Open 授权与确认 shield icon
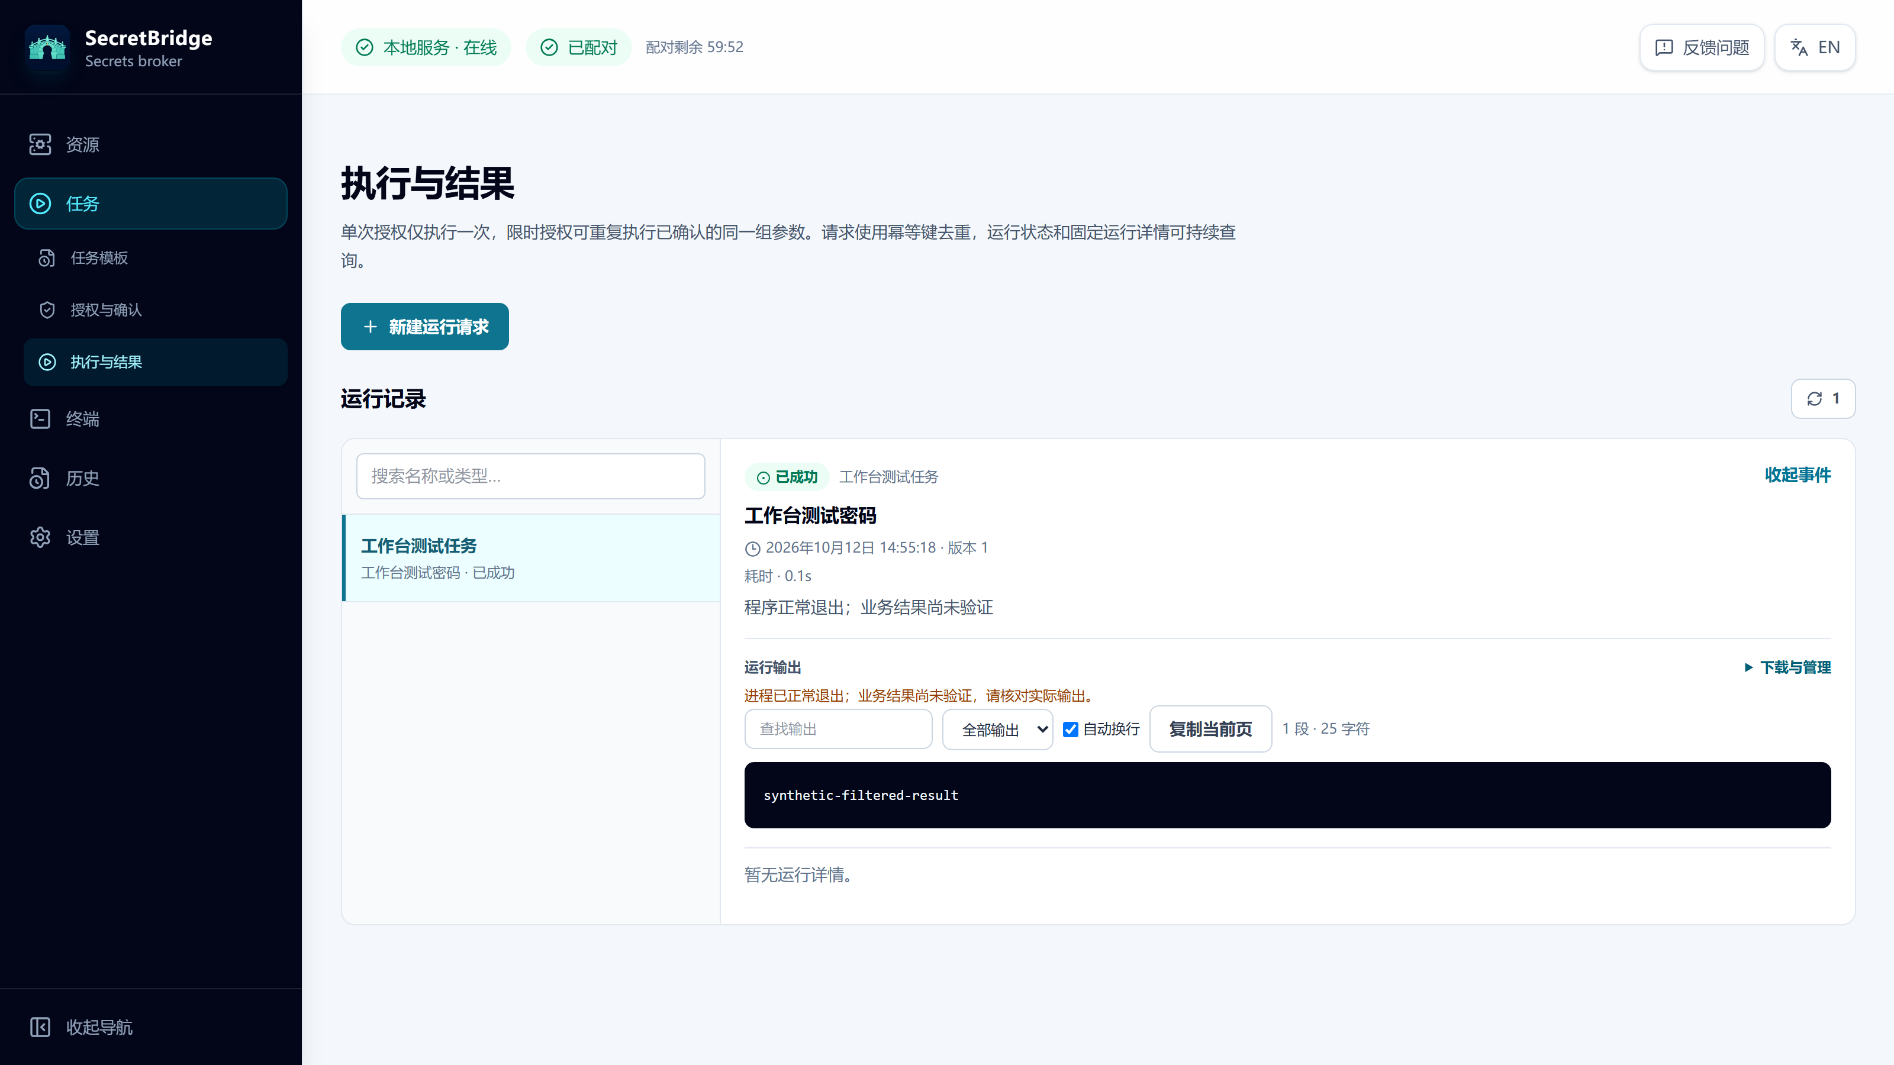This screenshot has width=1894, height=1065. pos(47,310)
